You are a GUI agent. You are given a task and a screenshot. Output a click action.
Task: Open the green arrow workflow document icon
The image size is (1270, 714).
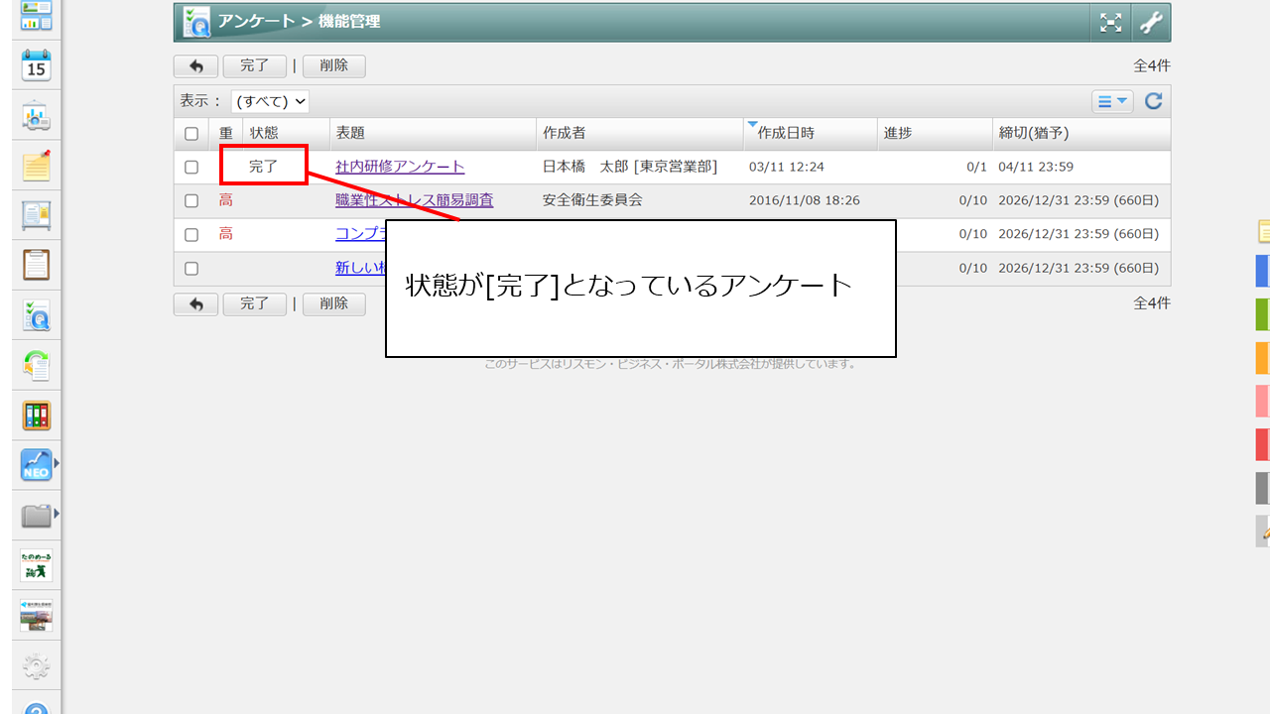pyautogui.click(x=37, y=366)
